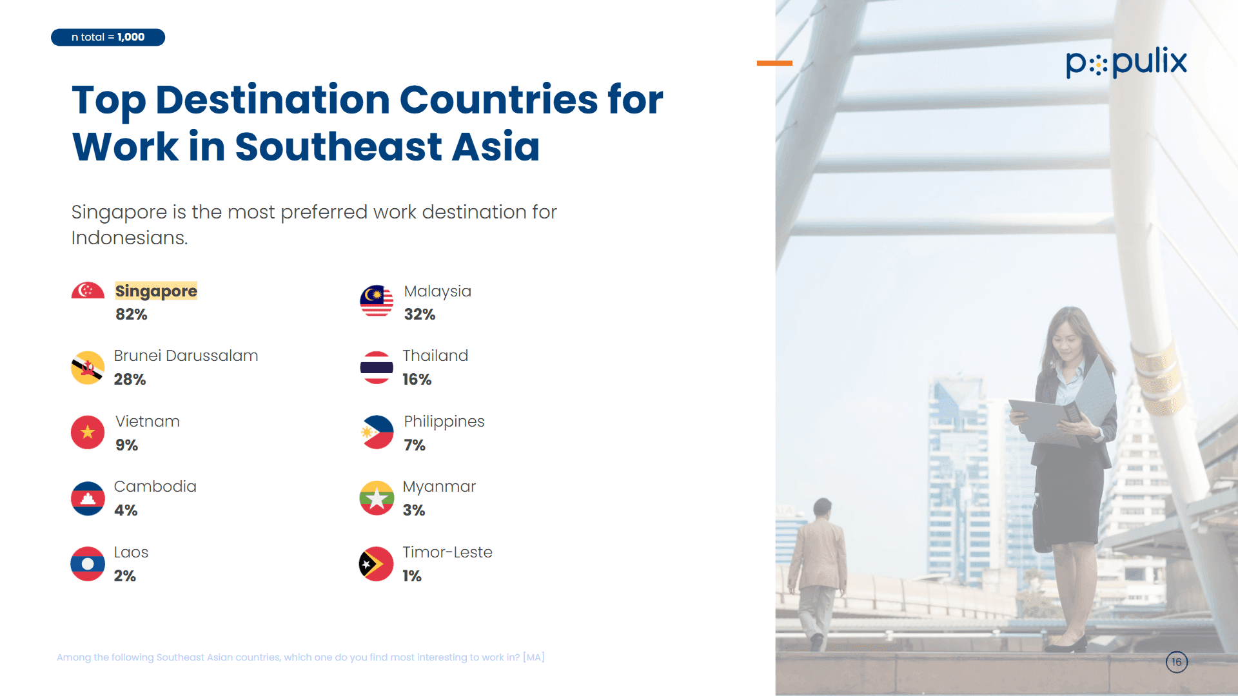Click the Myanmar flag icon
The image size is (1238, 696).
(377, 498)
